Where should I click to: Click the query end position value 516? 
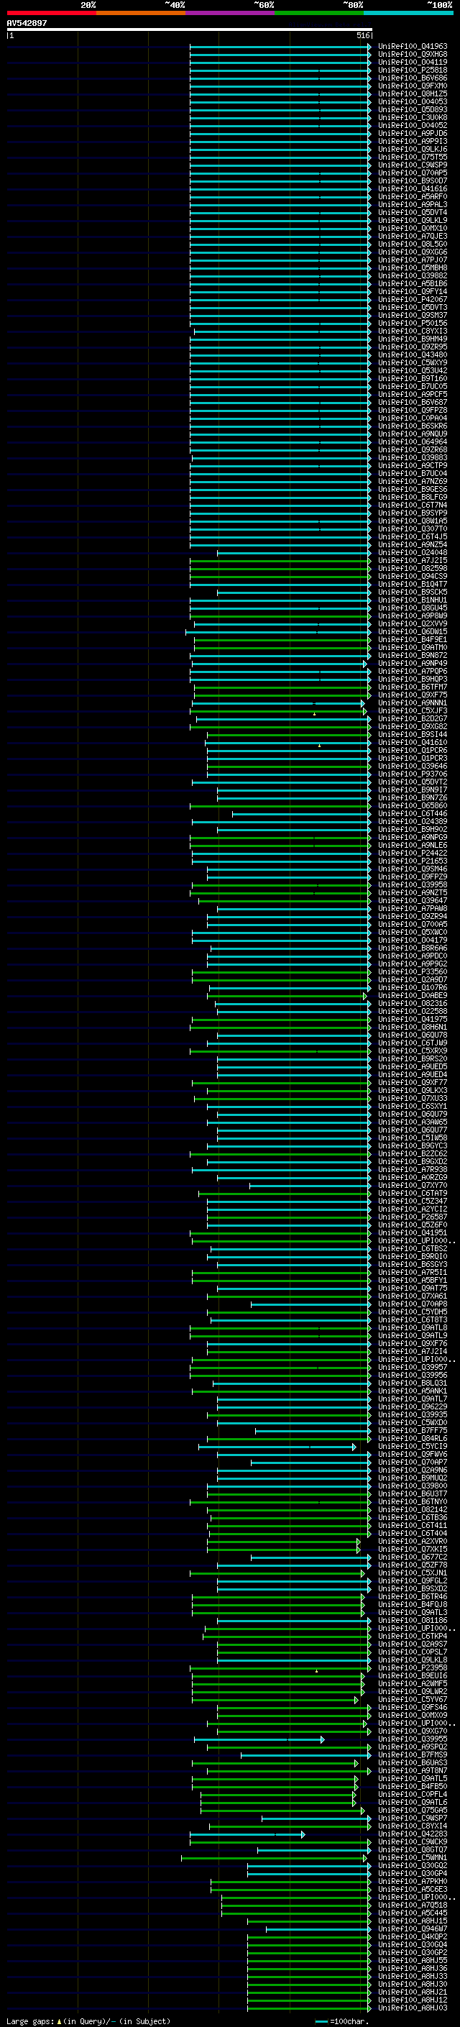(362, 35)
